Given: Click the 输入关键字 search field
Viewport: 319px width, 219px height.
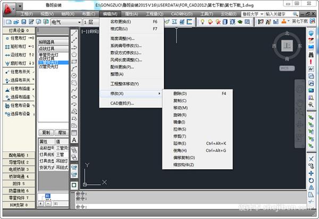Looking at the screenshot, I should point(278,14).
